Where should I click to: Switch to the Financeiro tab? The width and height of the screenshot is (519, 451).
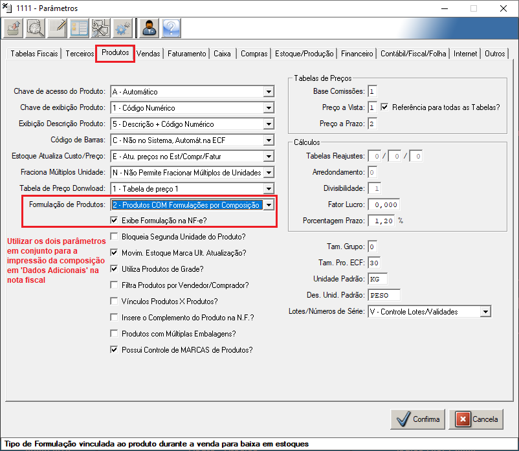[357, 54]
